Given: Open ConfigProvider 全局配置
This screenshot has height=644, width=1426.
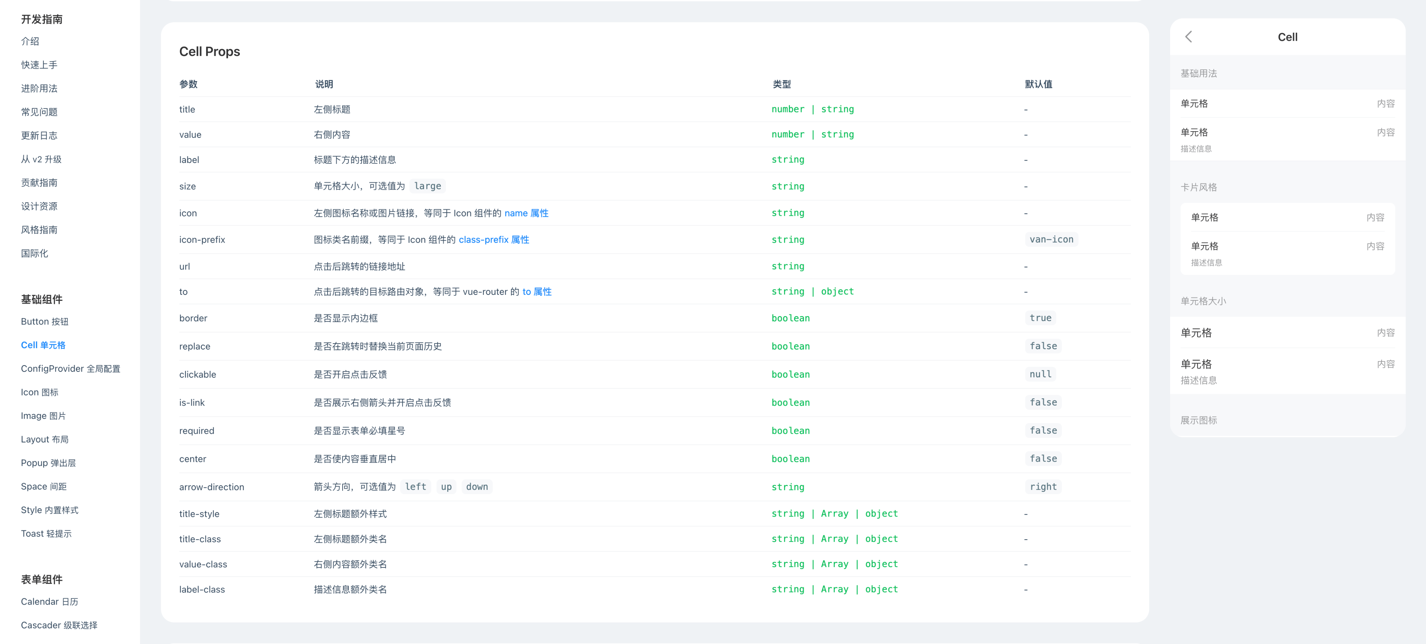Looking at the screenshot, I should pyautogui.click(x=70, y=369).
